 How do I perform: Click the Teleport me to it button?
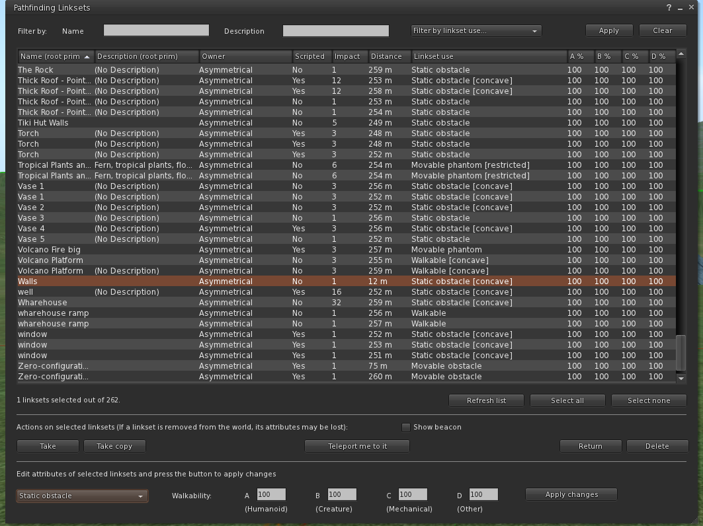coord(357,446)
